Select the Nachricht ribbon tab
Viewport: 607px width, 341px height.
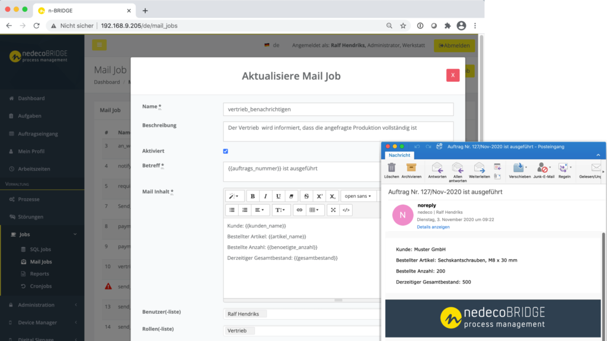(x=399, y=155)
